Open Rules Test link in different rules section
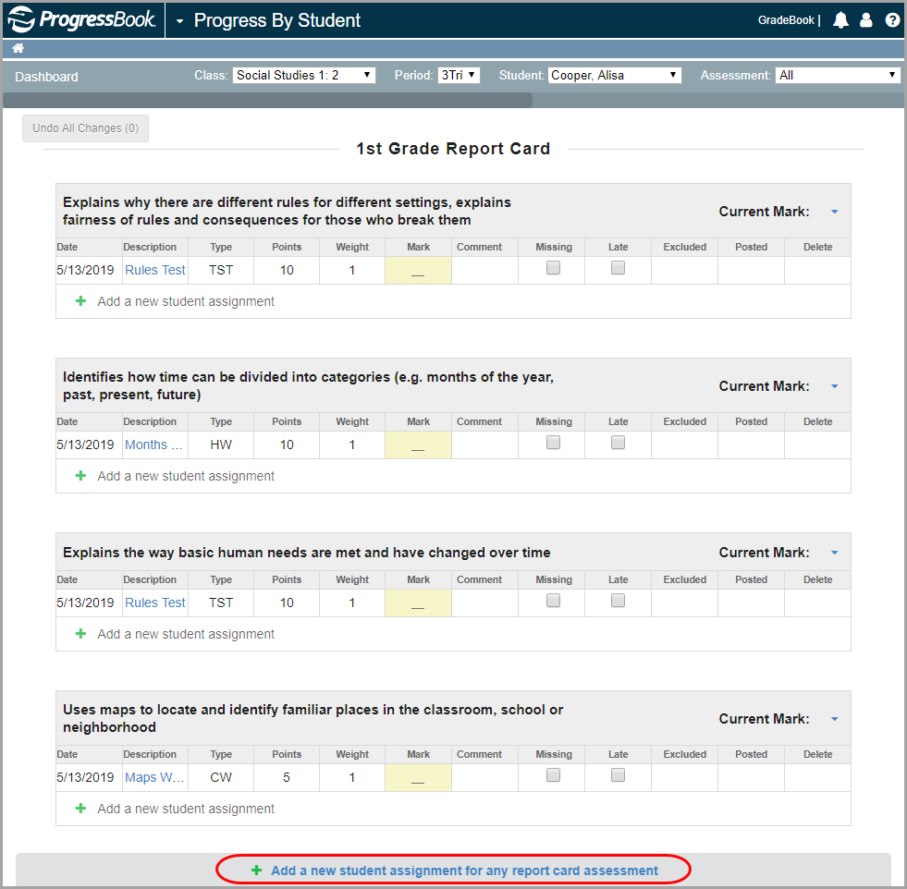The width and height of the screenshot is (907, 889). click(x=155, y=270)
